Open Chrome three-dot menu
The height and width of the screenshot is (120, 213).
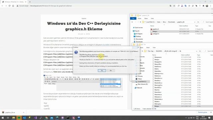[x=211, y=6]
